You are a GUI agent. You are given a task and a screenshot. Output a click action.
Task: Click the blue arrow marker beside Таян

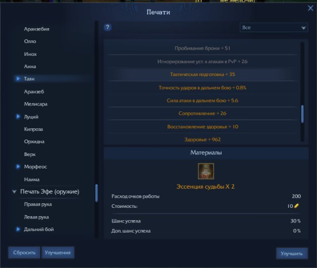pyautogui.click(x=18, y=78)
